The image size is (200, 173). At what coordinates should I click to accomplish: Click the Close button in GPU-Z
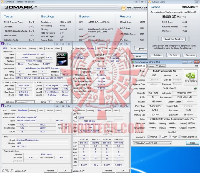pyautogui.click(x=192, y=143)
